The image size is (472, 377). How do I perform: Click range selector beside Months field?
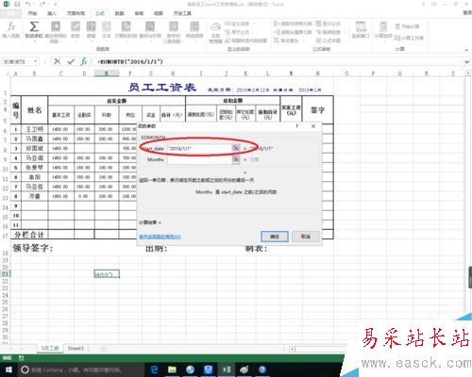[236, 159]
